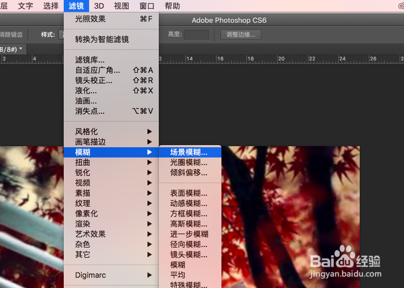The height and width of the screenshot is (288, 404).
Task: Open the 帮助 menu
Action: 172,5
